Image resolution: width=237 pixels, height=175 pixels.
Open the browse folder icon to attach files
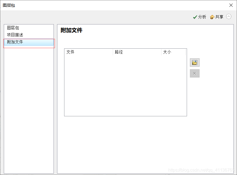[x=195, y=62]
